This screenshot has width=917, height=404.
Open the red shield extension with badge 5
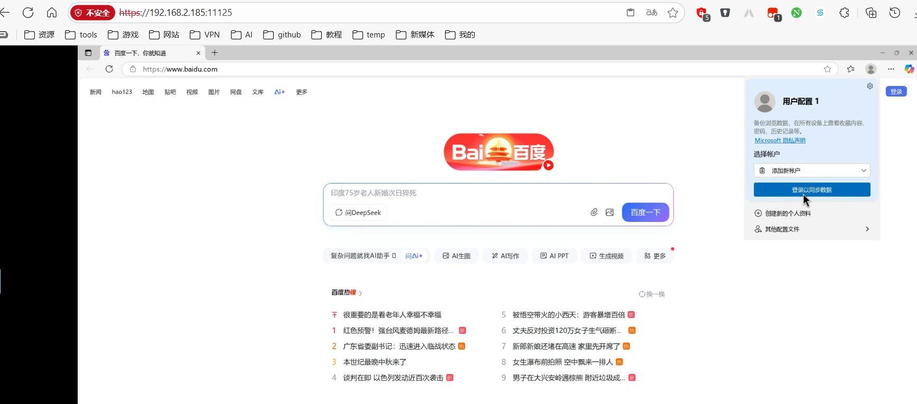point(702,14)
